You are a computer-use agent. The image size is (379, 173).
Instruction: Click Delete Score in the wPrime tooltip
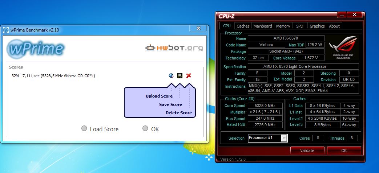click(x=179, y=113)
